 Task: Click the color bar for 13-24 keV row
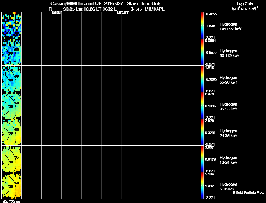tap(202, 159)
